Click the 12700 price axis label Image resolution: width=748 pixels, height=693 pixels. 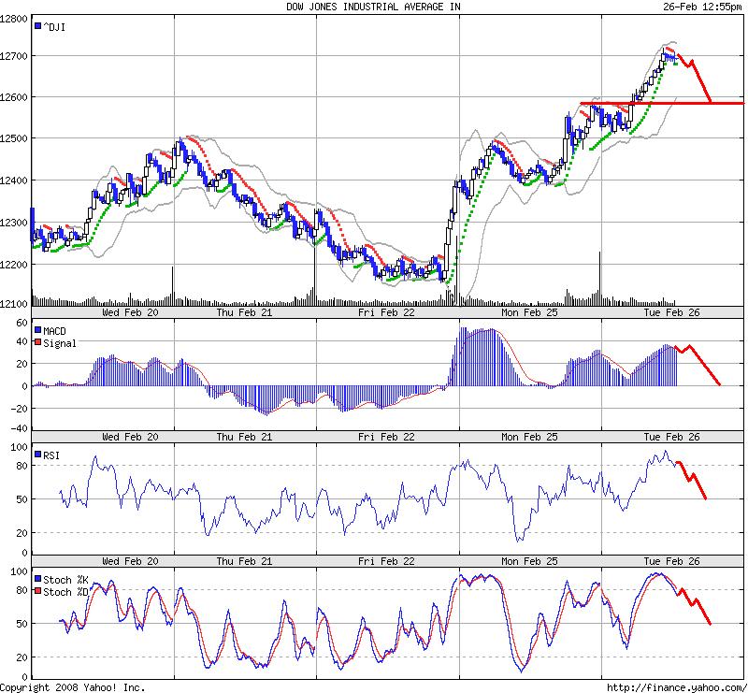point(14,56)
